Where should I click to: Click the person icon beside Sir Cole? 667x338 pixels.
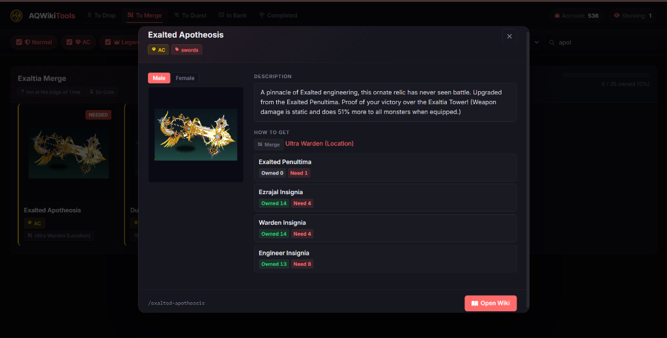[91, 92]
